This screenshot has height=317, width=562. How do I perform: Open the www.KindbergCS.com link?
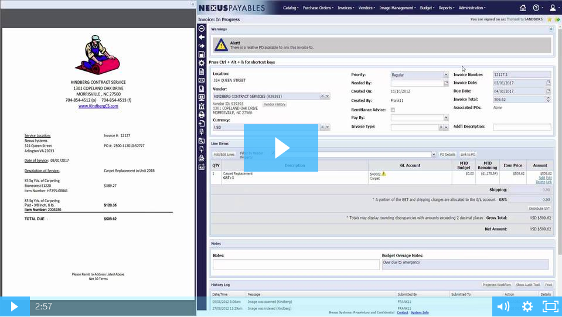click(98, 106)
